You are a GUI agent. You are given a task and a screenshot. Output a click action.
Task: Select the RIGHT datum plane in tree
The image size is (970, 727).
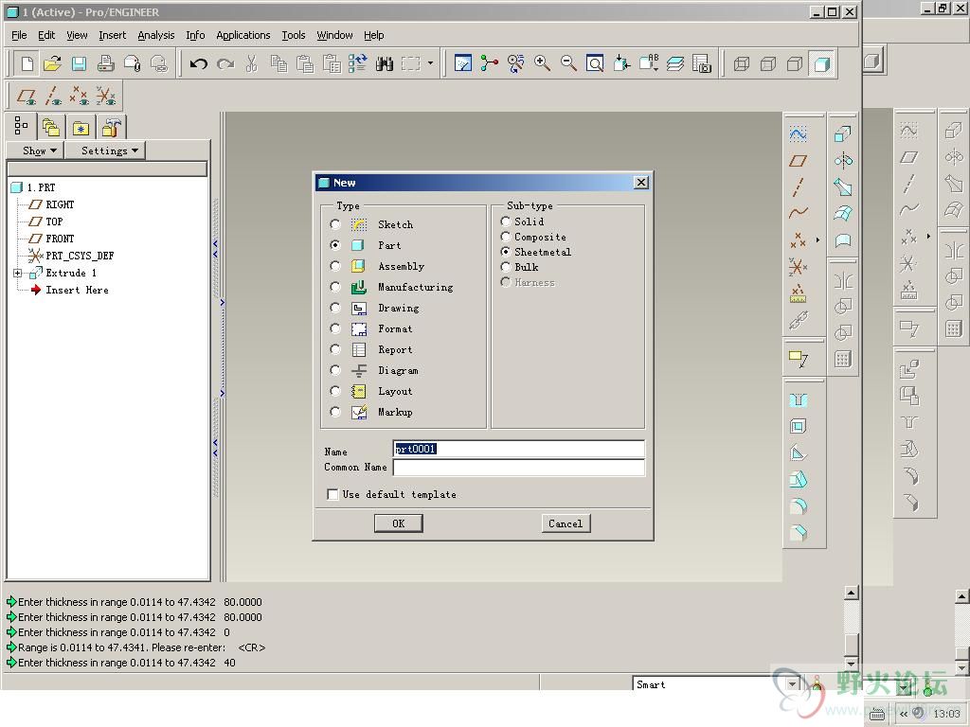(60, 204)
